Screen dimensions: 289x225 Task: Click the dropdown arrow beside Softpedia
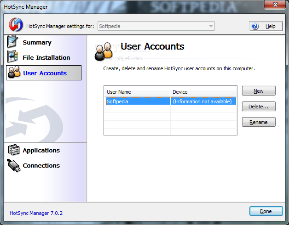click(x=211, y=26)
